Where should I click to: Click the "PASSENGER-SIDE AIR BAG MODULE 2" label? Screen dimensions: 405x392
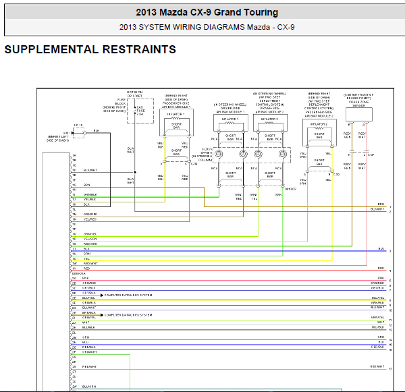(x=319, y=114)
